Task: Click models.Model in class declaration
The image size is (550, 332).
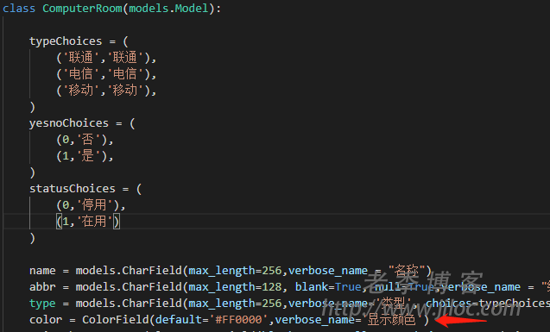Action: (168, 8)
